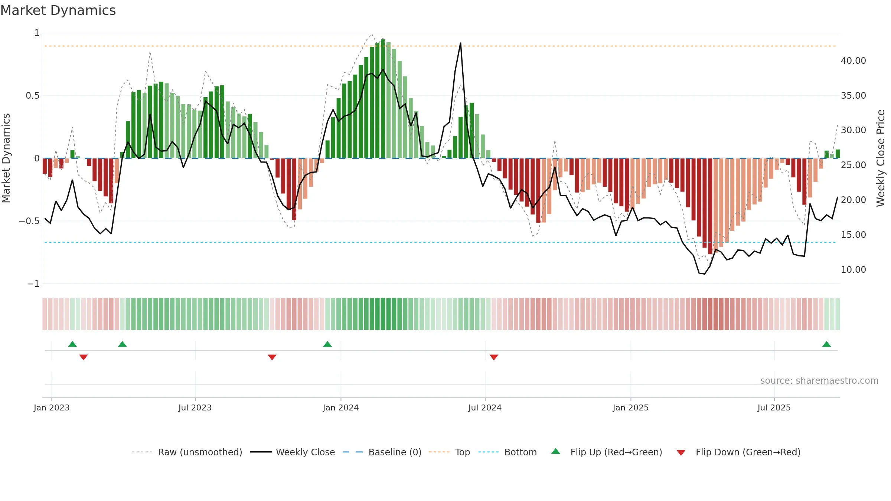Image resolution: width=891 pixels, height=501 pixels.
Task: Click the 40.00 price axis tick
Action: click(x=854, y=61)
